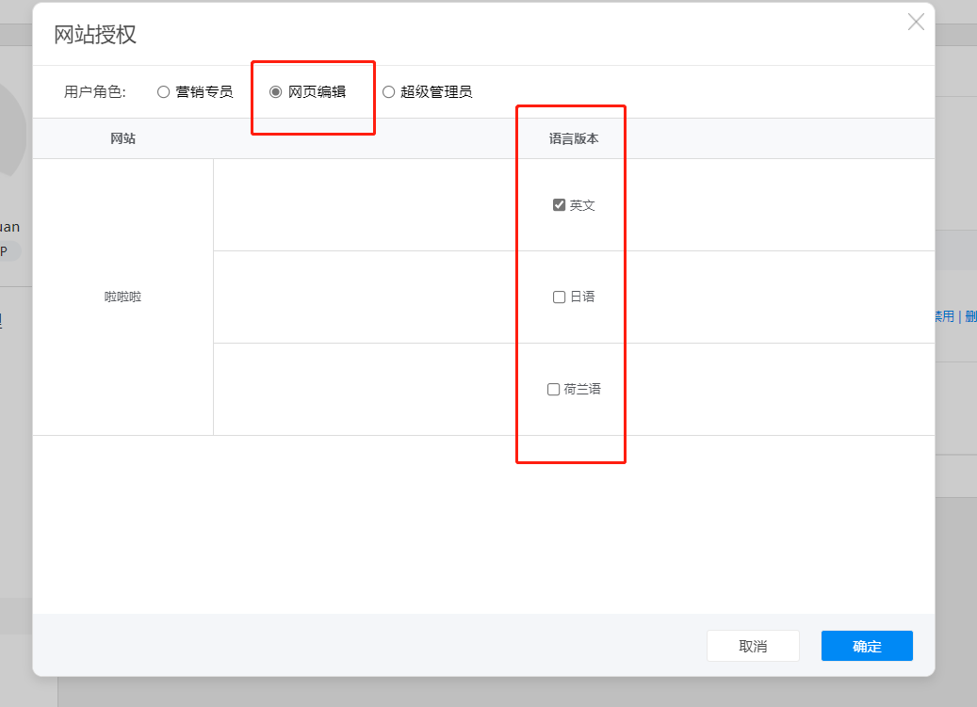The image size is (977, 707).
Task: Click the 删除 link on the background page
Action: [969, 316]
